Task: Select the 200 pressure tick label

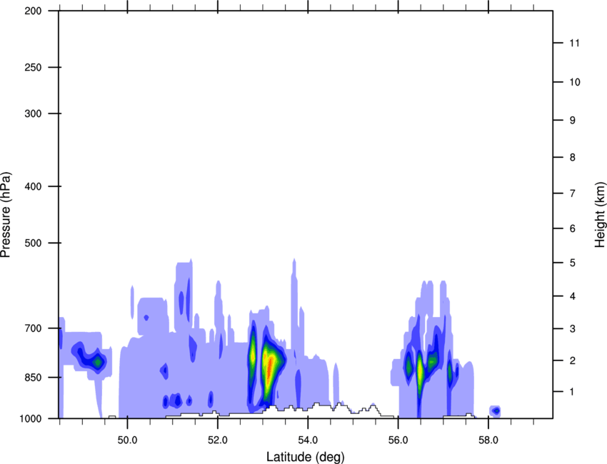Action: (x=33, y=11)
